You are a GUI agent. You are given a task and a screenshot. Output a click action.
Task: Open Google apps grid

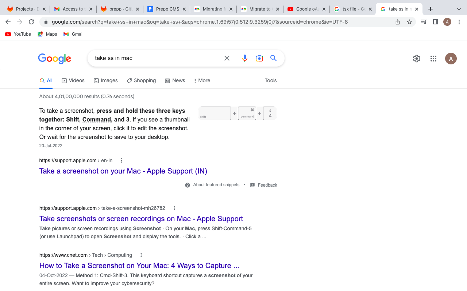point(433,59)
